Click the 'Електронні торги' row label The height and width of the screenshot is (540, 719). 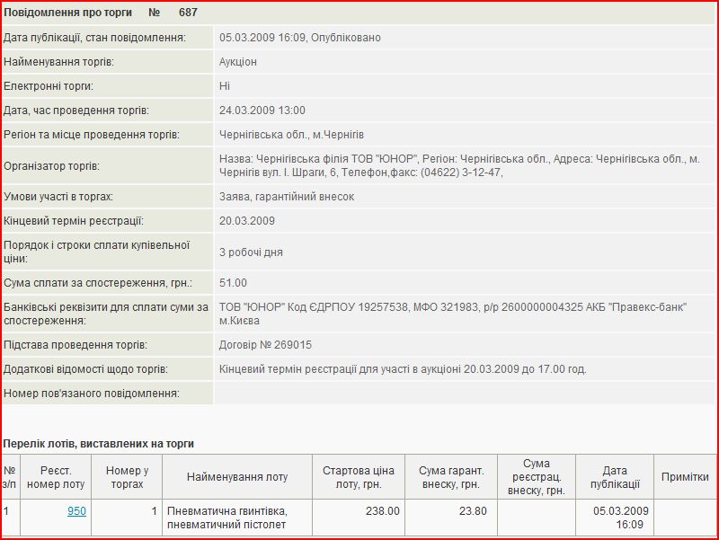[x=49, y=86]
